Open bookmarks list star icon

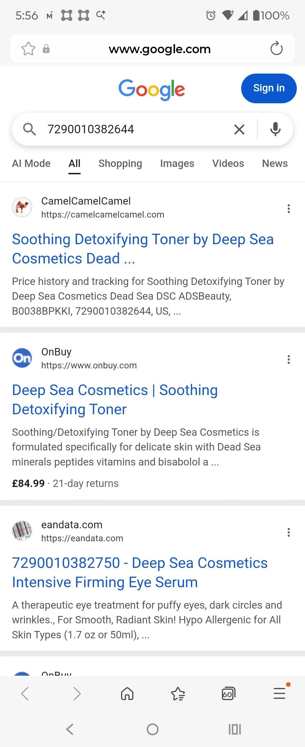178,694
